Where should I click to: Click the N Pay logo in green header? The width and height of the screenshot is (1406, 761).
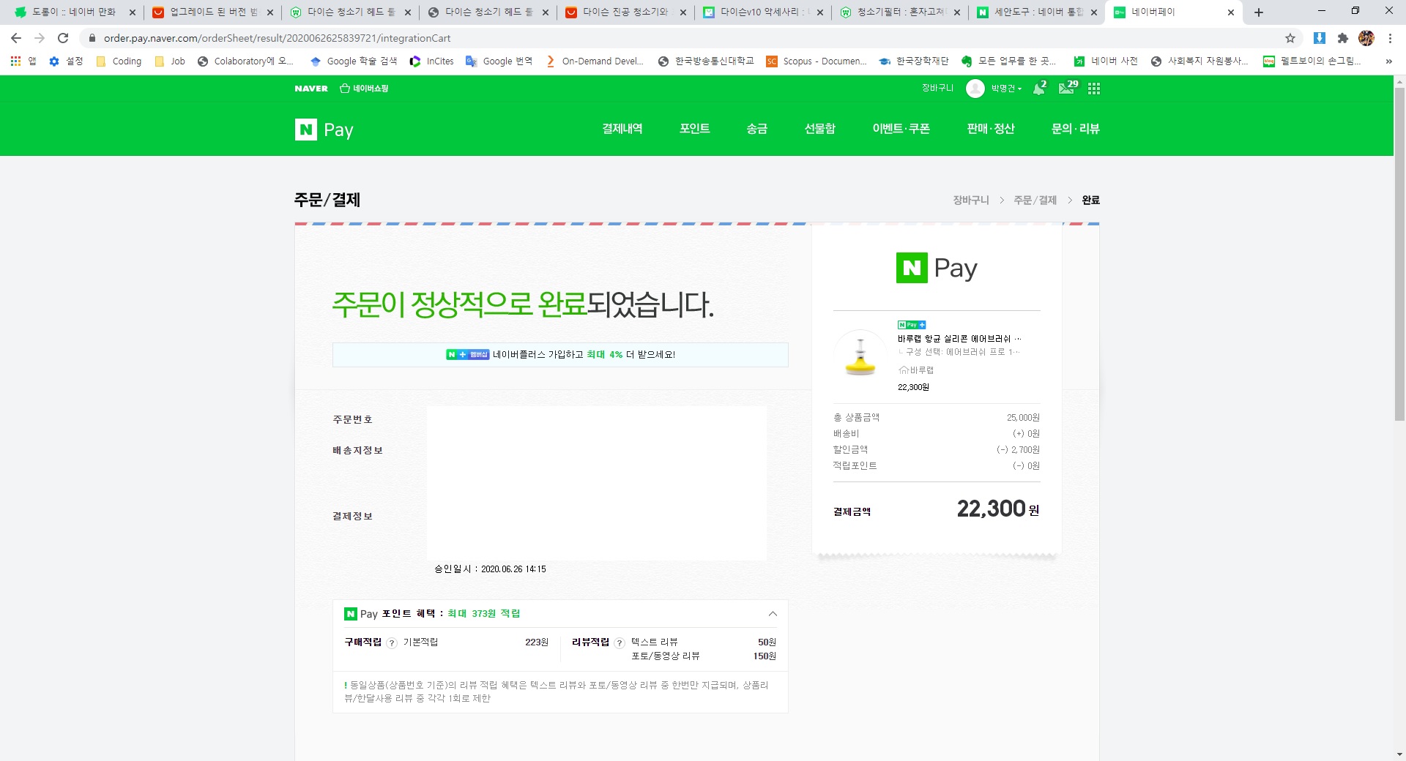coord(324,130)
